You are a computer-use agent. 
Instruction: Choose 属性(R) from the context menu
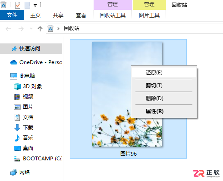click(164, 111)
